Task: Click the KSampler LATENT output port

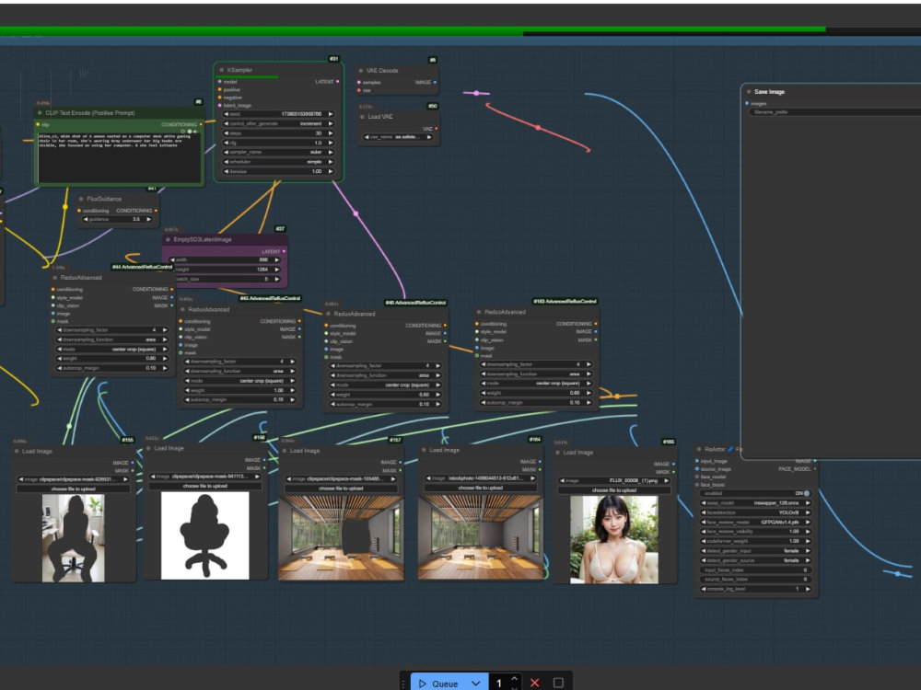Action: click(338, 82)
